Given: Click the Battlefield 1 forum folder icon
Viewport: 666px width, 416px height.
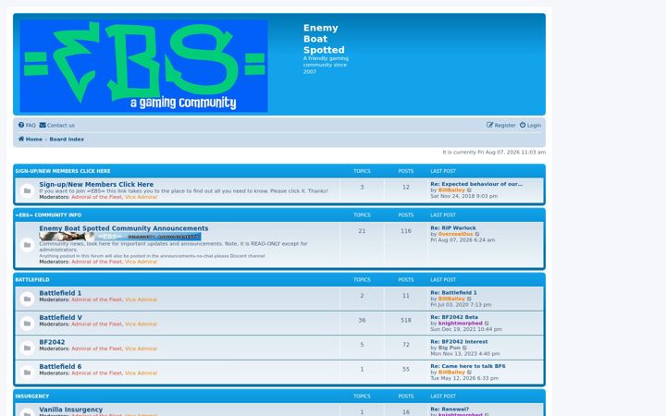Looking at the screenshot, I should coord(27,299).
